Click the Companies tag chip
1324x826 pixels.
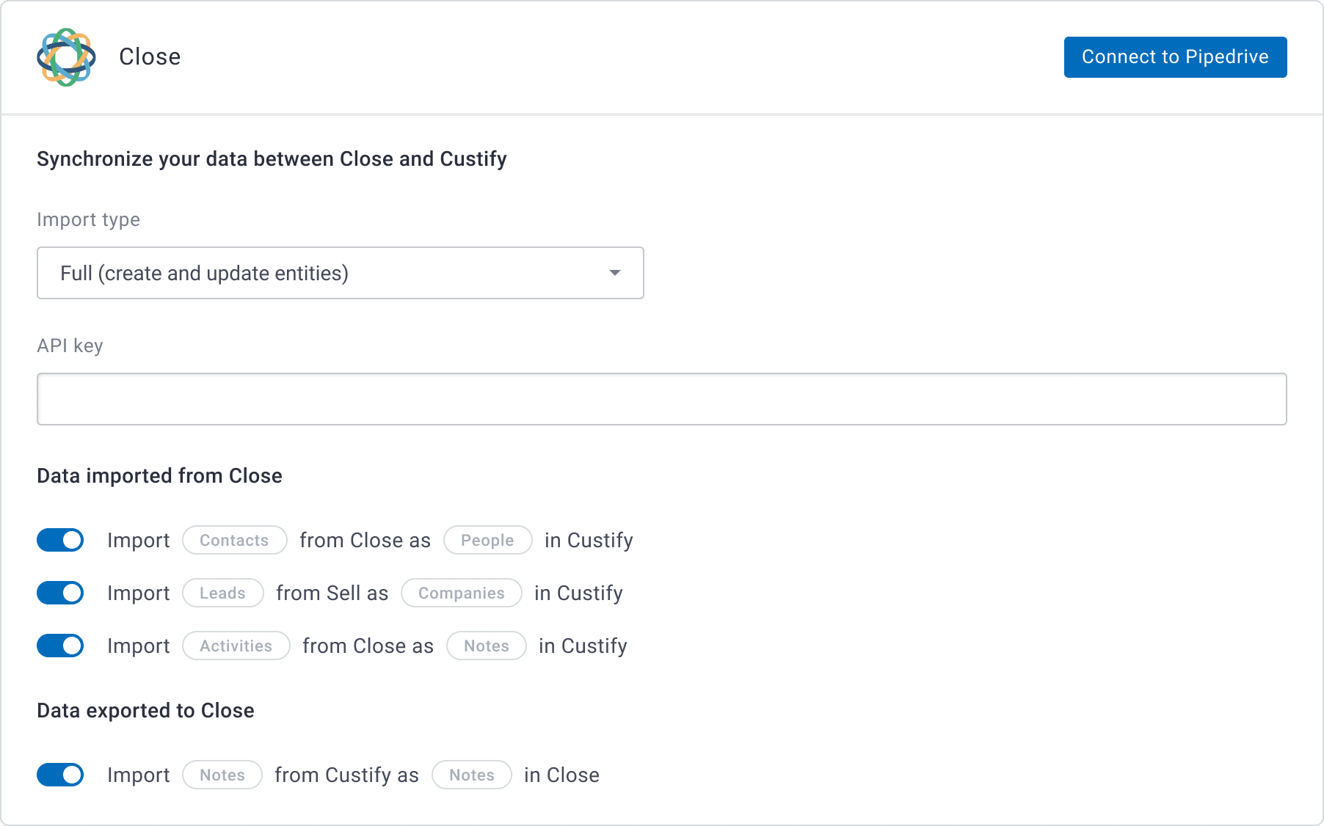click(462, 593)
